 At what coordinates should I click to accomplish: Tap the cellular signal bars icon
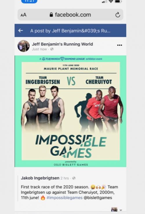pos(105,2)
